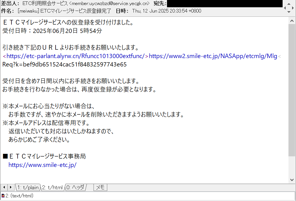296x201 pixels.
Task: Click the message body scroll-up arrow
Action: [292, 21]
